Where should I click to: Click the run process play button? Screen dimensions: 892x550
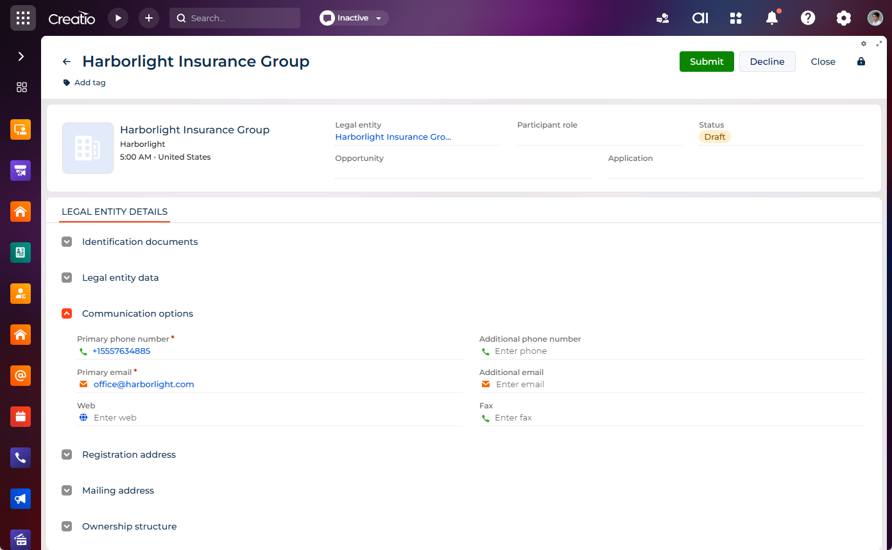point(118,18)
